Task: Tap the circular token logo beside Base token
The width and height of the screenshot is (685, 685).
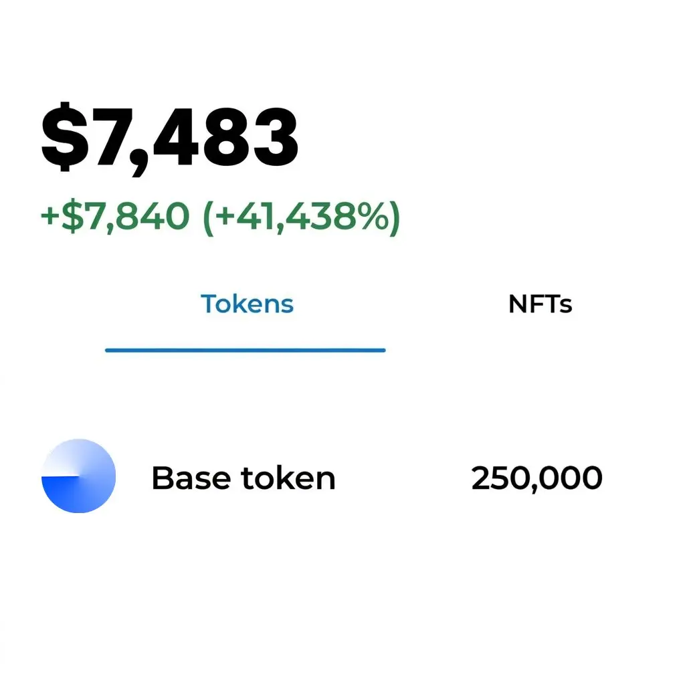Action: coord(79,476)
